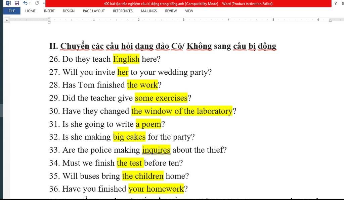Open the Undo history dropdown arrow
Screen dimensions: 344x200
(30, 3)
